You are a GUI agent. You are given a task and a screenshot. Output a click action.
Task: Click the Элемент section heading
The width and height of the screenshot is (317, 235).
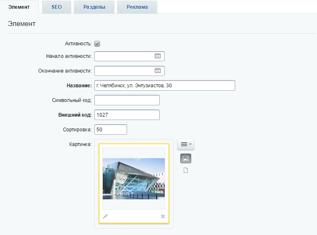pos(22,23)
